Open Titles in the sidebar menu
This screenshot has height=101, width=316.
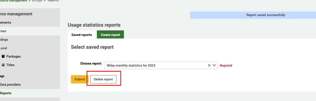coord(10,65)
